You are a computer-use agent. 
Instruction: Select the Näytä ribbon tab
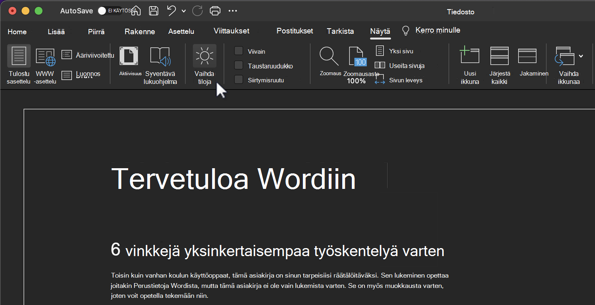tap(380, 31)
